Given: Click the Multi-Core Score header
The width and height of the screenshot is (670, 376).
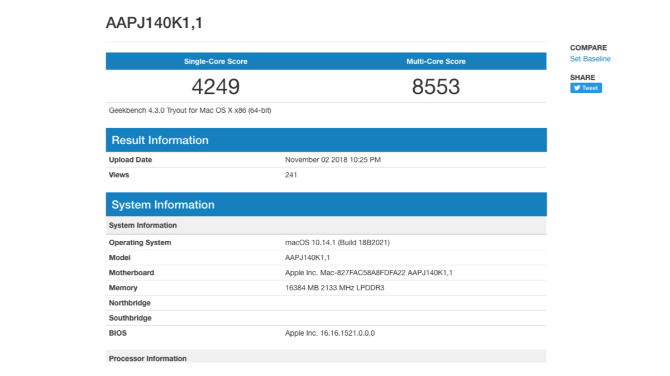Looking at the screenshot, I should click(x=435, y=61).
